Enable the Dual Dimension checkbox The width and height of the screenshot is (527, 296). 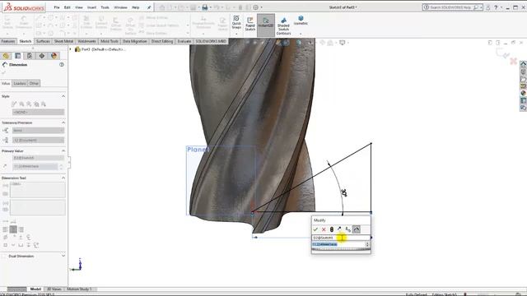[4, 257]
